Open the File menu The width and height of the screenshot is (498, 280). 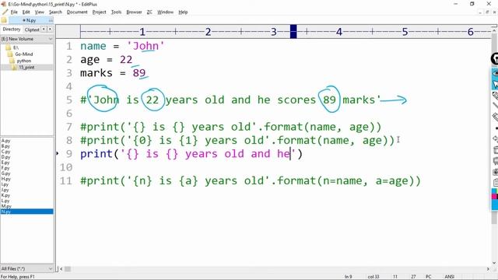14,12
